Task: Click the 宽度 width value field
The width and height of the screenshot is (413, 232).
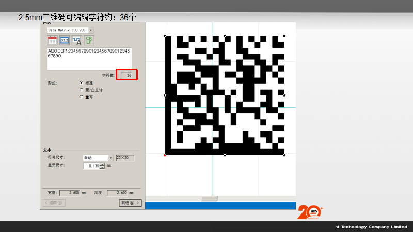Action: point(70,193)
